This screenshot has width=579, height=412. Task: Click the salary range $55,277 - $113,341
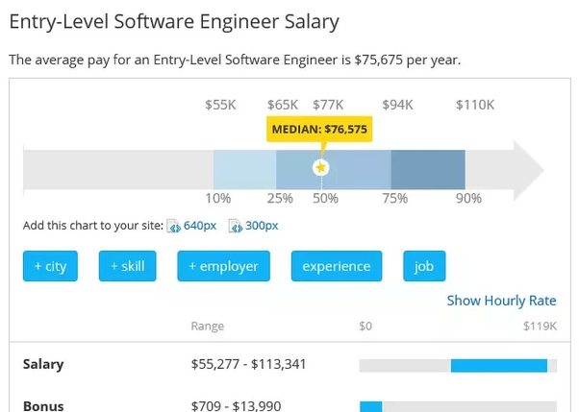point(248,364)
